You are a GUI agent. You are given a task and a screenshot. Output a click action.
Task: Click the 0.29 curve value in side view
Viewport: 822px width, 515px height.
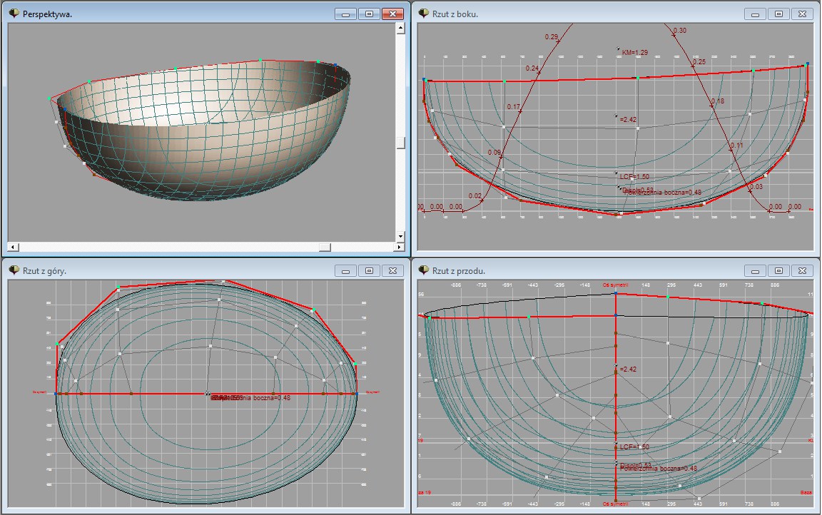(x=551, y=36)
